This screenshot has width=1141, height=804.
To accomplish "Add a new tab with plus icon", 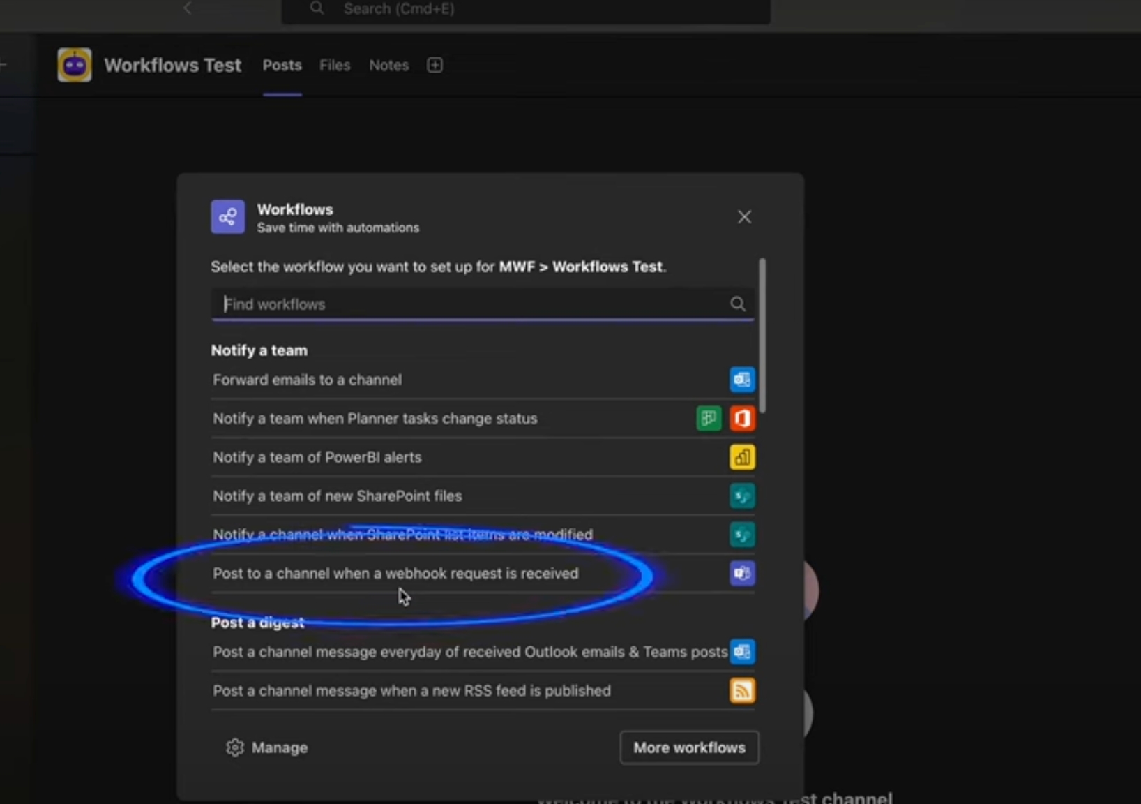I will pyautogui.click(x=435, y=66).
